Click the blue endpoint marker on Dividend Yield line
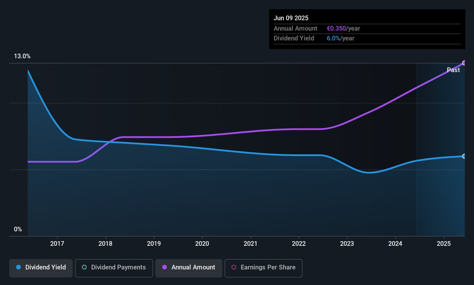This screenshot has height=285, width=474. 464,156
